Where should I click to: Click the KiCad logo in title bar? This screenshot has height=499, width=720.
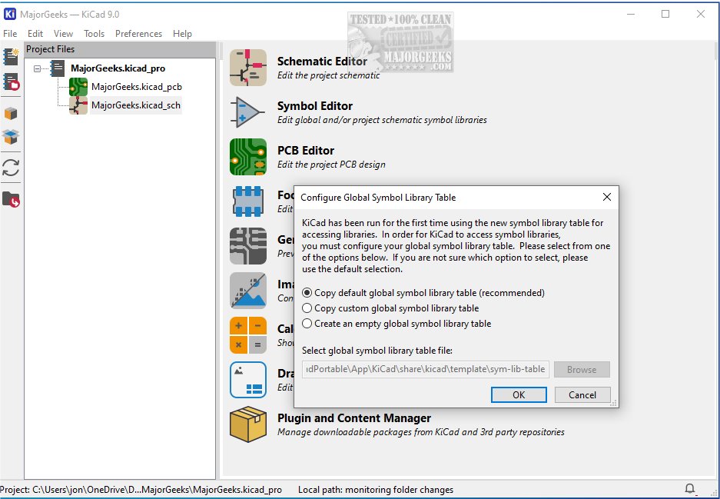click(10, 15)
